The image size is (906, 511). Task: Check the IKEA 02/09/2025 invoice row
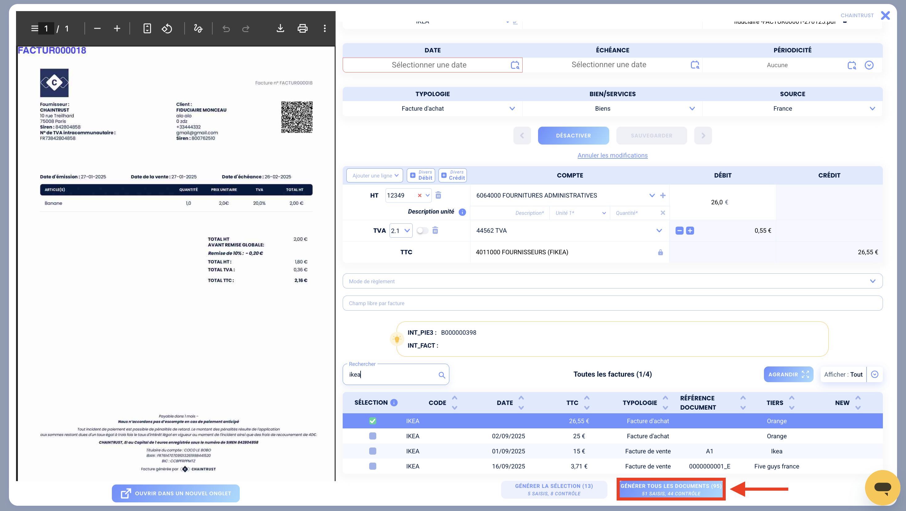[x=373, y=436]
